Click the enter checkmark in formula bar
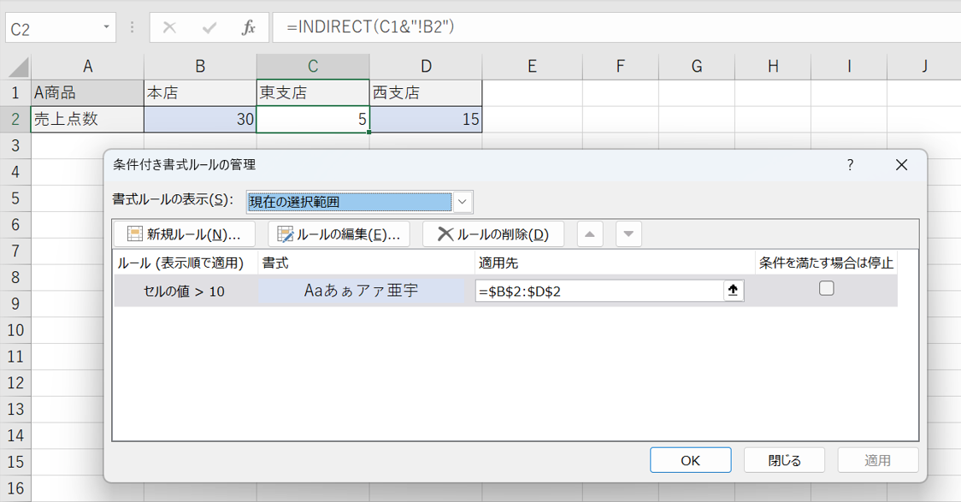 [209, 28]
